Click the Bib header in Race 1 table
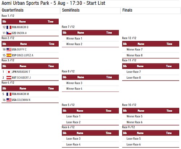Screen dimensions: 181x149 pyautogui.click(x=4, y=21)
